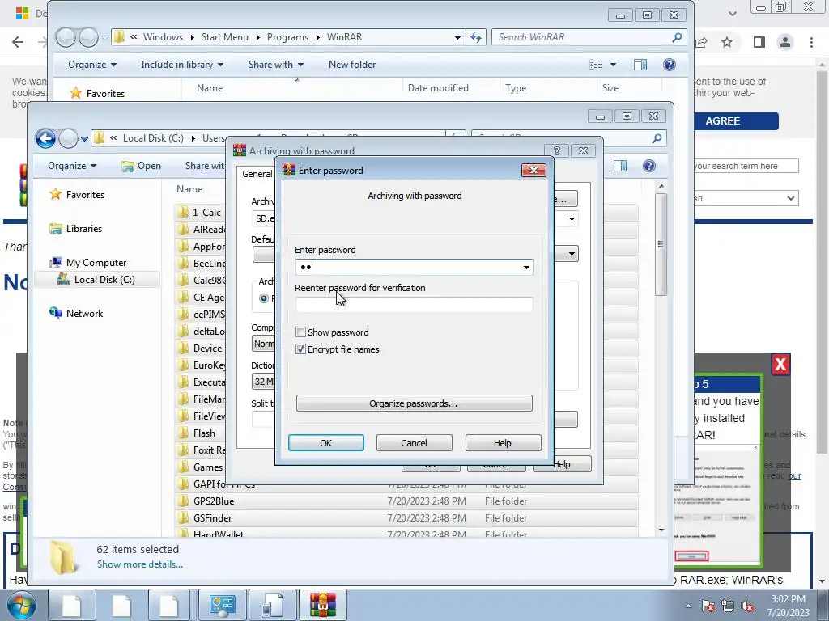
Task: Open the browser profile avatar icon
Action: pyautogui.click(x=785, y=42)
